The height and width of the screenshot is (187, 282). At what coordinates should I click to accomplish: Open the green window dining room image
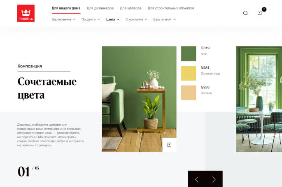click(259, 99)
